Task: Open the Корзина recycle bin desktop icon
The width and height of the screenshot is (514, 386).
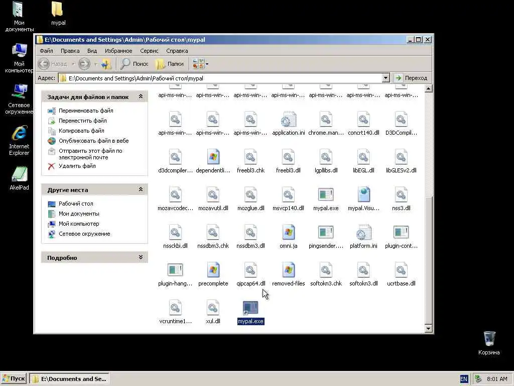Action: (489, 343)
